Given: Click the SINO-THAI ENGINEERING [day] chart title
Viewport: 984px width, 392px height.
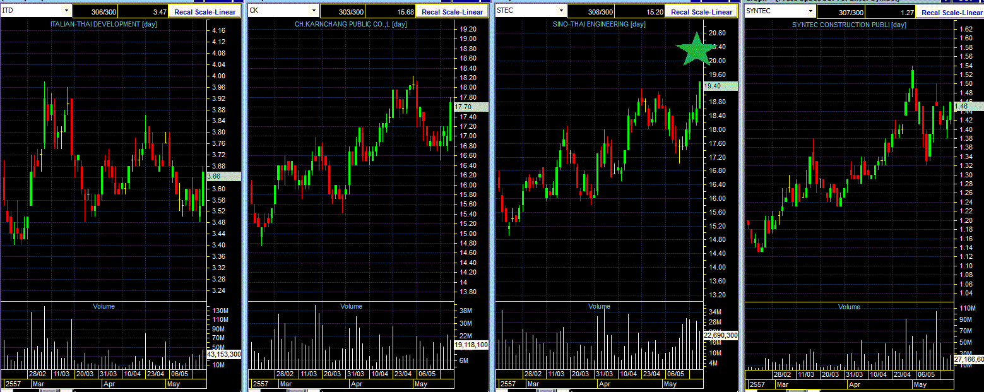Looking at the screenshot, I should [600, 24].
